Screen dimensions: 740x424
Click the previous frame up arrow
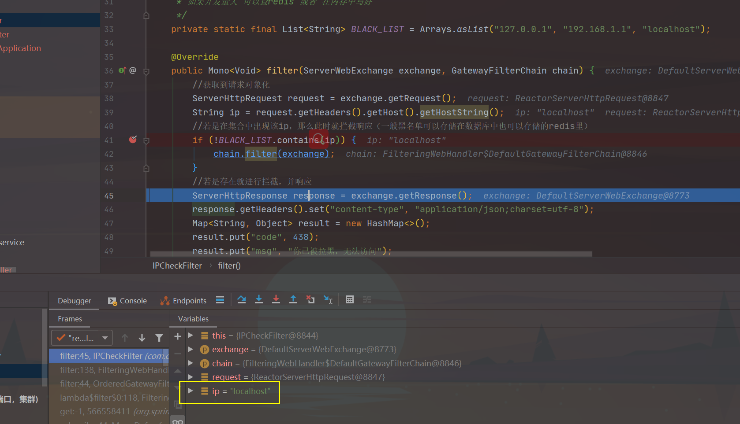pyautogui.click(x=125, y=338)
